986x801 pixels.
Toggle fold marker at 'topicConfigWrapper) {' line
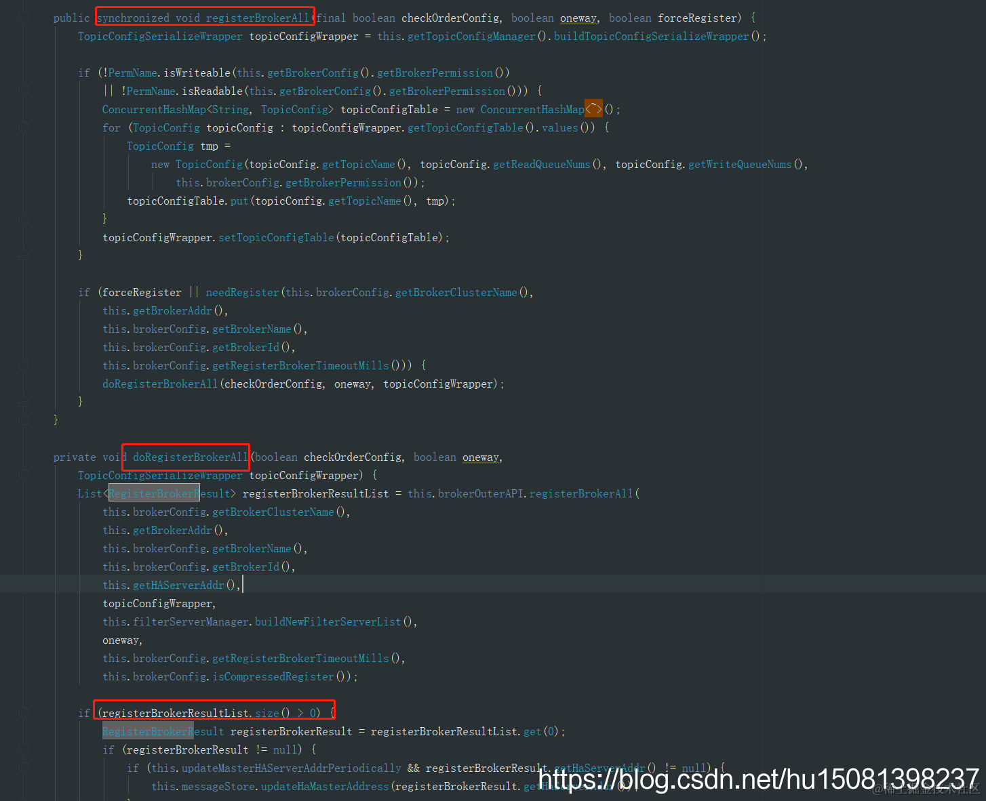[x=24, y=475]
